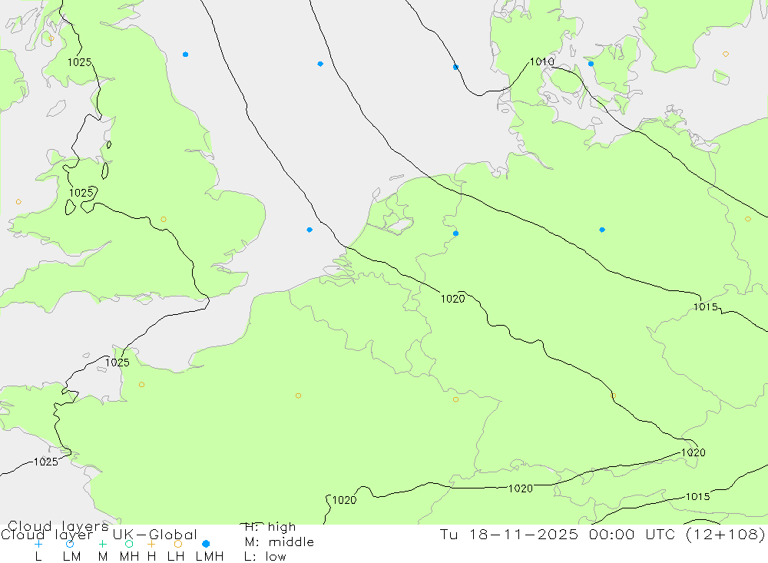
Task: Click the green plus M legend symbol
Action: [x=102, y=544]
